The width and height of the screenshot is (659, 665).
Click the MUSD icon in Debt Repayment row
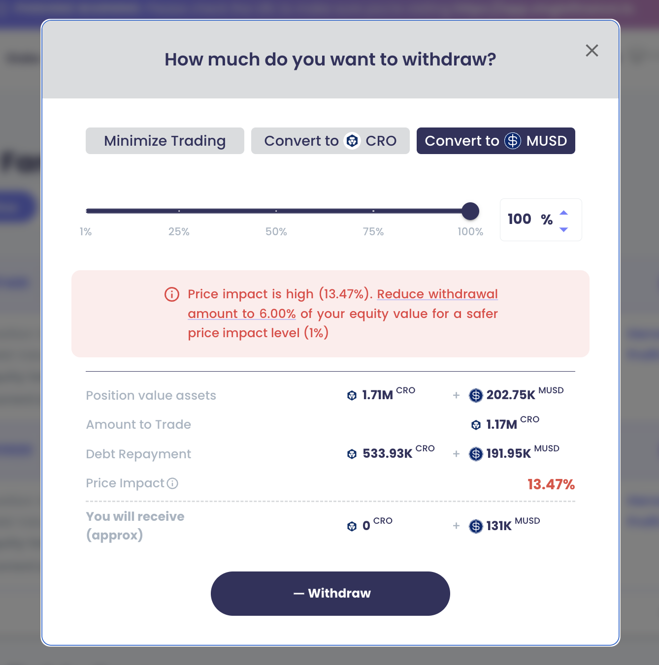[476, 454]
